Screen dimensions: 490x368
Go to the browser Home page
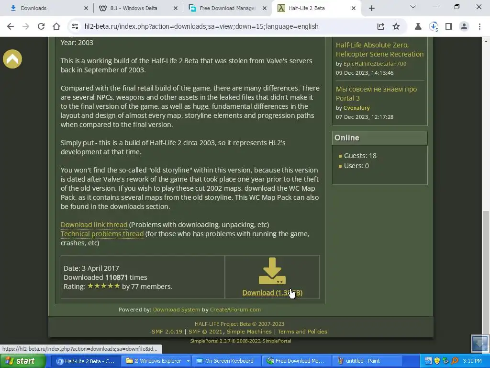pyautogui.click(x=56, y=27)
